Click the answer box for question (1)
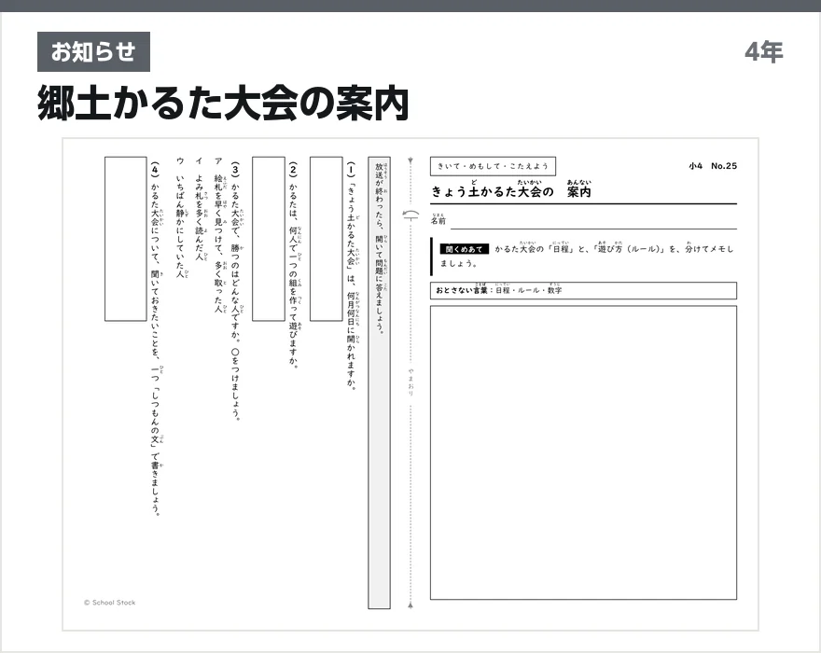Viewport: 821px width, 653px height. [x=327, y=239]
